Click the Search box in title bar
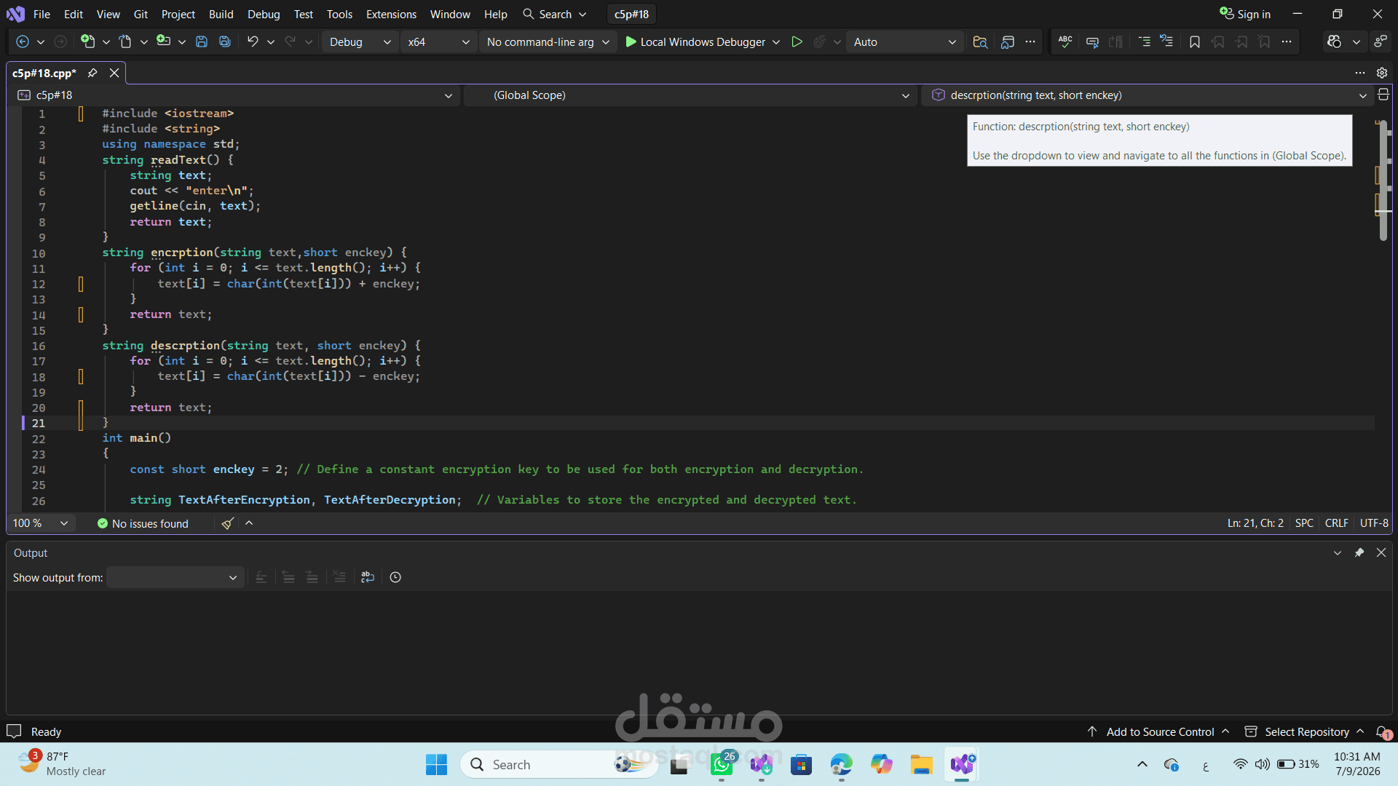 [555, 15]
